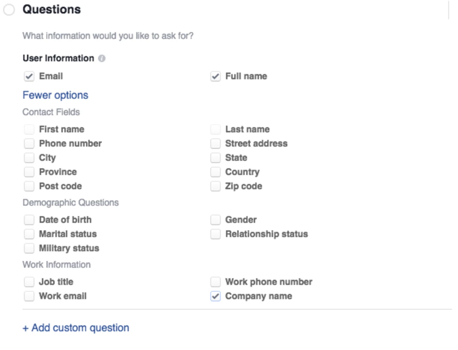Enable the State contact field
This screenshot has width=458, height=350.
215,158
